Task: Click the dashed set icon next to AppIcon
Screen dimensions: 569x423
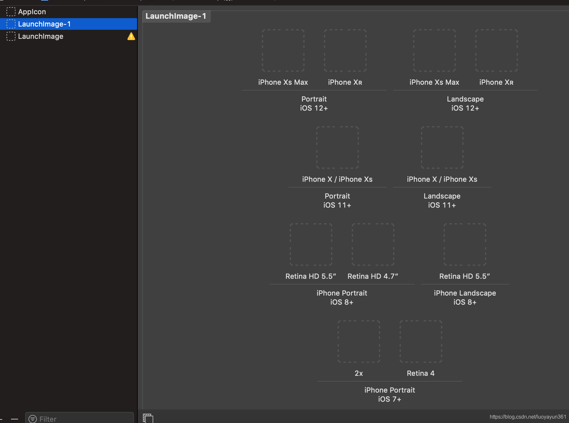Action: [11, 12]
